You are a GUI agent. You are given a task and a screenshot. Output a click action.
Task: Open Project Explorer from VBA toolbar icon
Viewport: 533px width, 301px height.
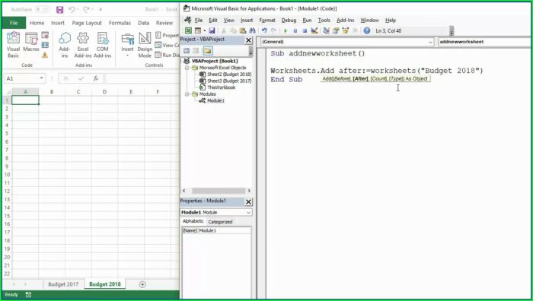[326, 30]
